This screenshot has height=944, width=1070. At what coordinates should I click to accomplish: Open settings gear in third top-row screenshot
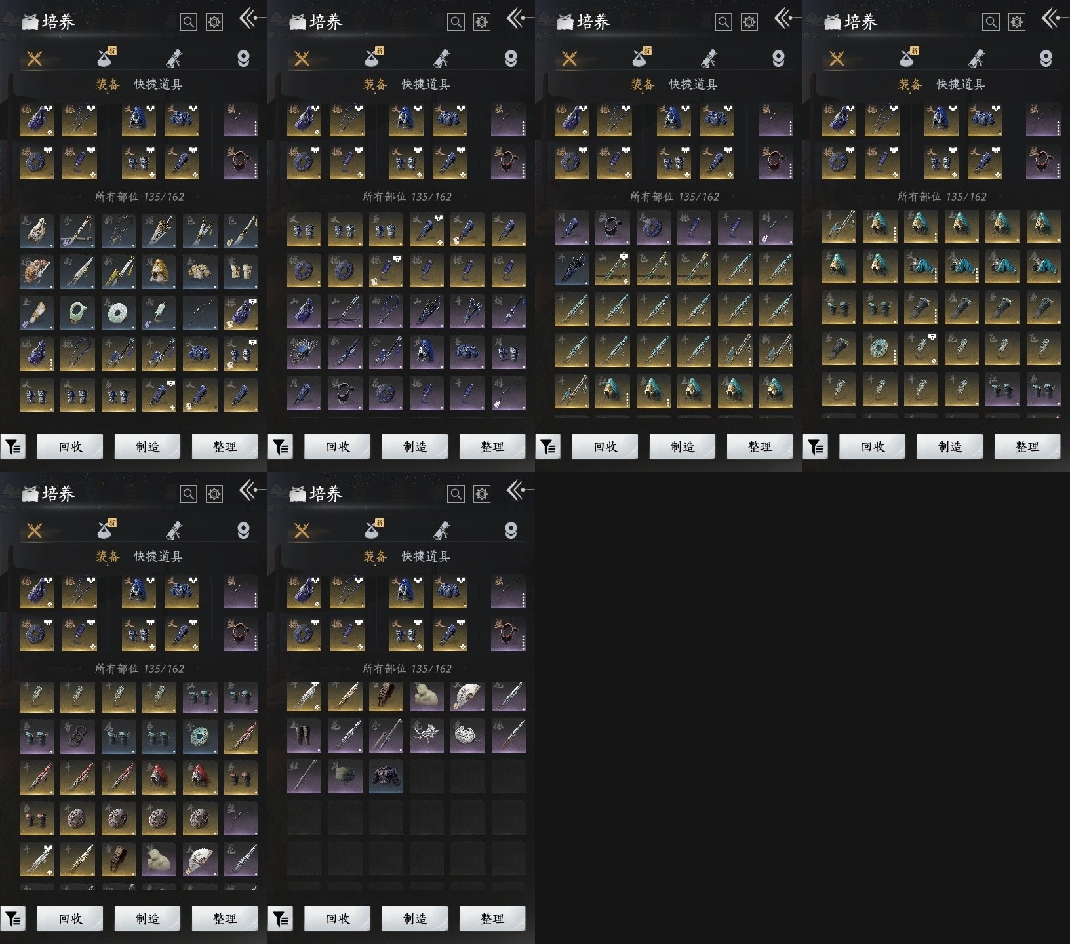pyautogui.click(x=749, y=22)
